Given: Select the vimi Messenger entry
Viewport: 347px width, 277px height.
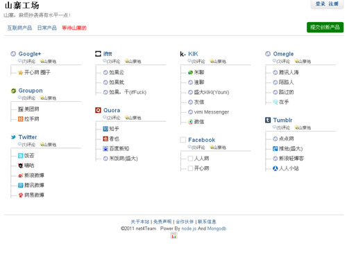Looking at the screenshot, I should pyautogui.click(x=212, y=112).
